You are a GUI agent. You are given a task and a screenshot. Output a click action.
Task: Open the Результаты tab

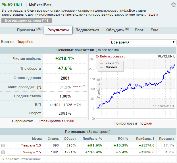tap(58, 30)
